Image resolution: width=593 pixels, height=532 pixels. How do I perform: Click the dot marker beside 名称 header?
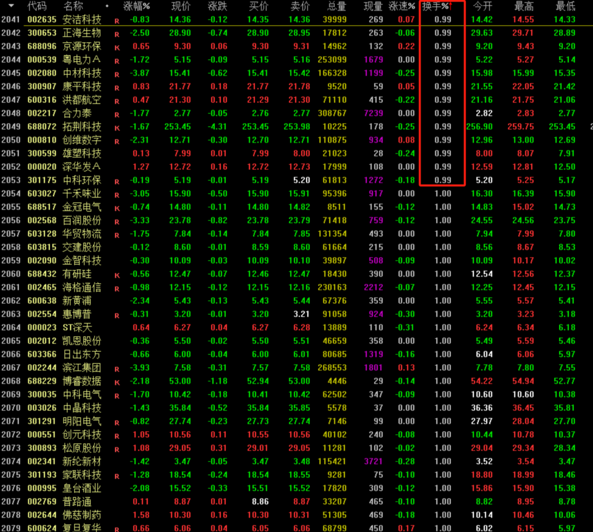(x=107, y=6)
